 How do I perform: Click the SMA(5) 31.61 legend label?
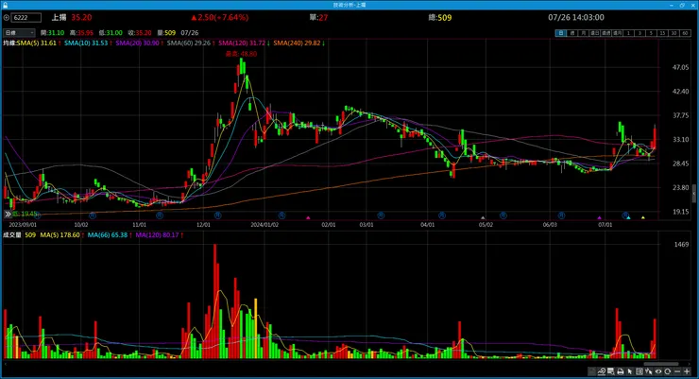point(38,43)
